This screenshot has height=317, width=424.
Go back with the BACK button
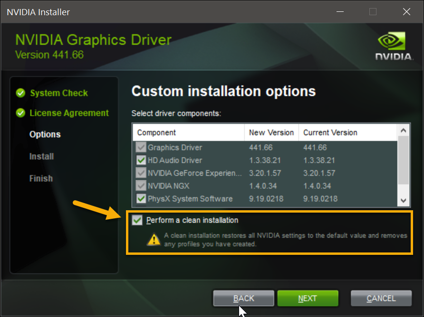tap(244, 298)
